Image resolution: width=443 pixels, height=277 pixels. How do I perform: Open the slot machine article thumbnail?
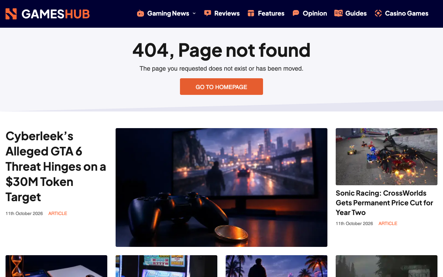tap(166, 266)
